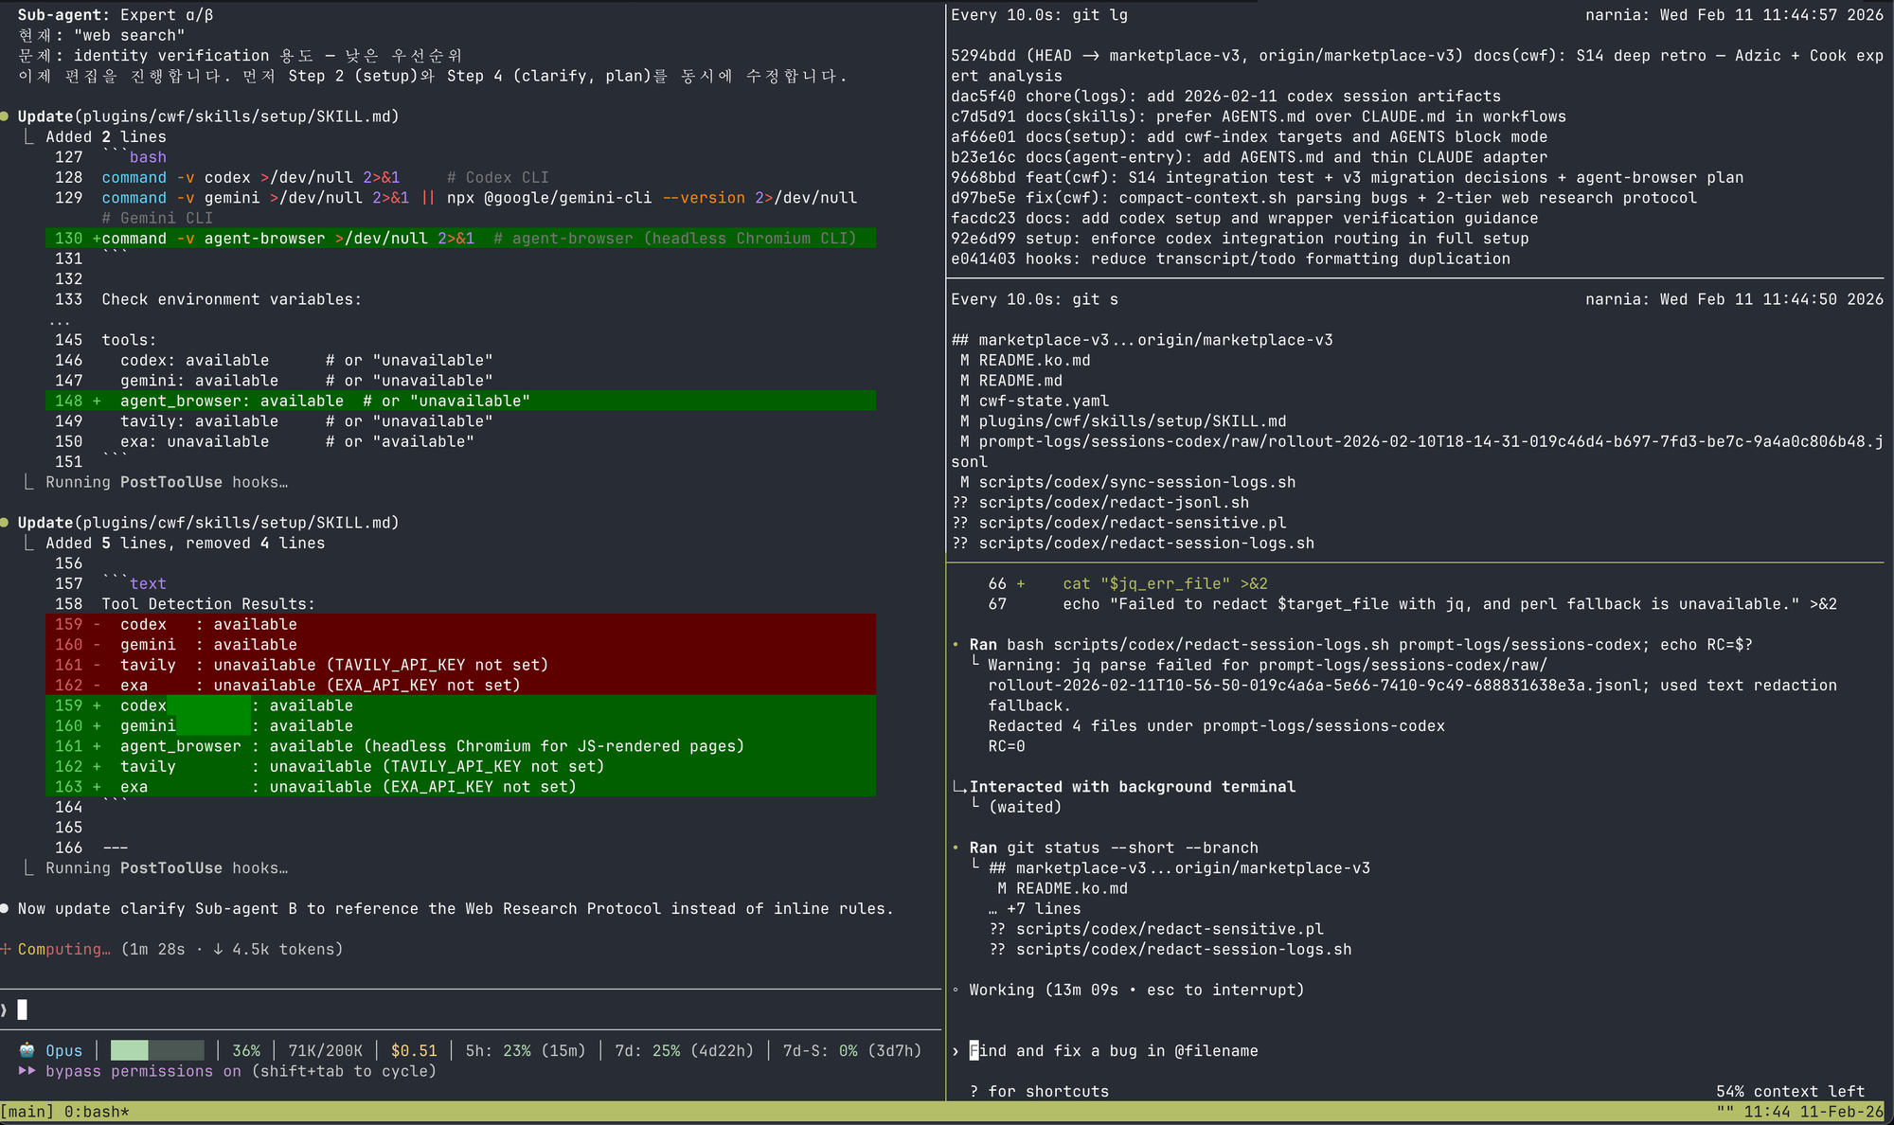This screenshot has width=1894, height=1125.
Task: Toggle bypass permissions on mode text
Action: point(142,1071)
